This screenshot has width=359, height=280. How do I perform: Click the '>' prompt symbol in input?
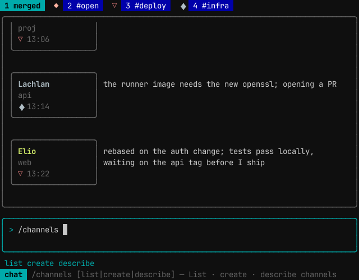tap(11, 230)
